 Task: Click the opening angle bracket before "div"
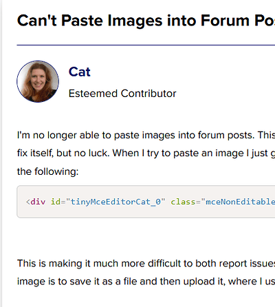pos(28,202)
